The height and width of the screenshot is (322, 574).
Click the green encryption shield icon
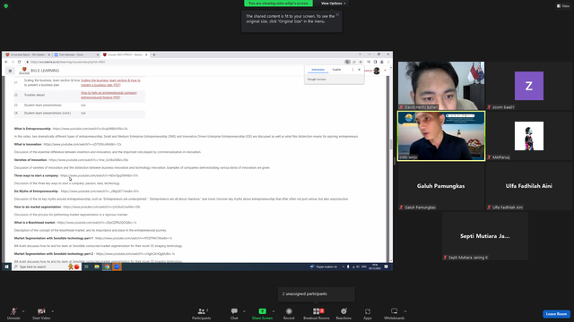coord(6,6)
